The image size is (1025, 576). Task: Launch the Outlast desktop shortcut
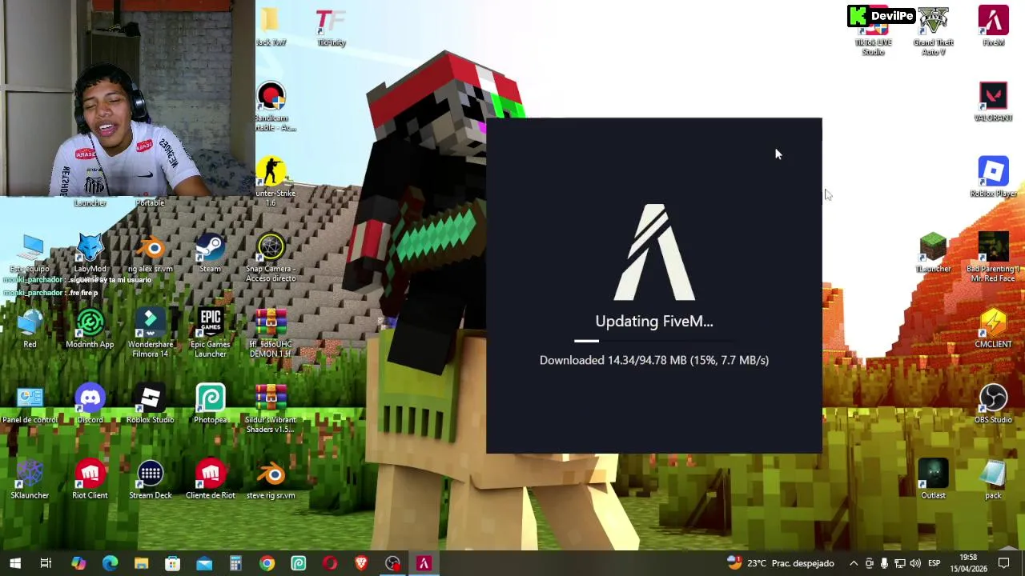(x=933, y=480)
